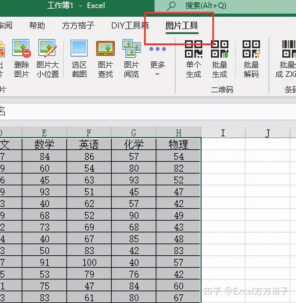Viewport: 296px width, 303px height.
Task: Open the 帮助 help tab
Action: (x=37, y=26)
